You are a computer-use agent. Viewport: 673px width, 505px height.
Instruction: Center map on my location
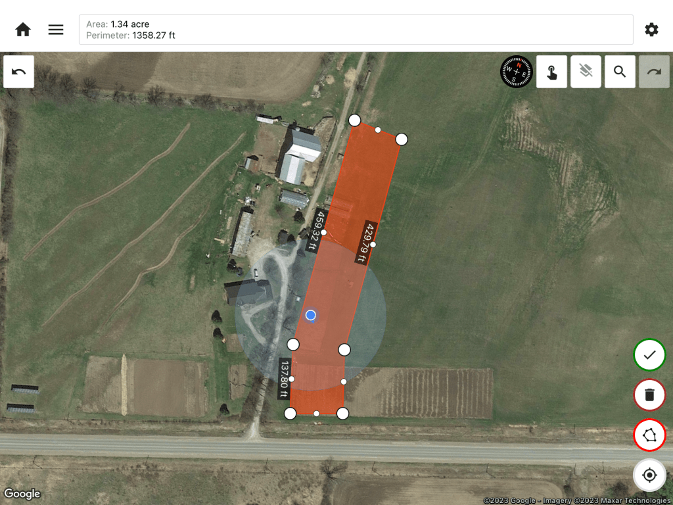(649, 475)
